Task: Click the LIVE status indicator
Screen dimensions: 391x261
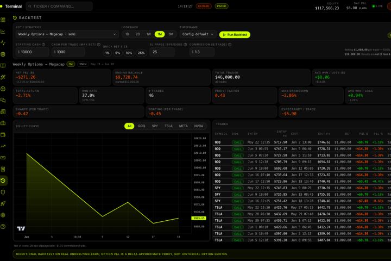Action: pyautogui.click(x=377, y=6)
